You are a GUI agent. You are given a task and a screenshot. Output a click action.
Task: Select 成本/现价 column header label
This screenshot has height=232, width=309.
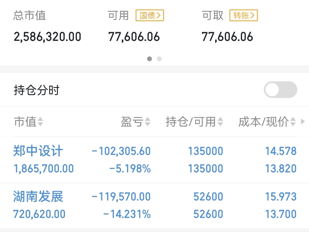coord(264,121)
